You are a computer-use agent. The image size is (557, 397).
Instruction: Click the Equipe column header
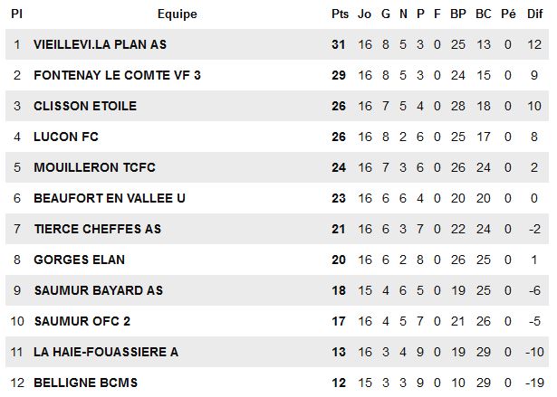click(x=177, y=14)
